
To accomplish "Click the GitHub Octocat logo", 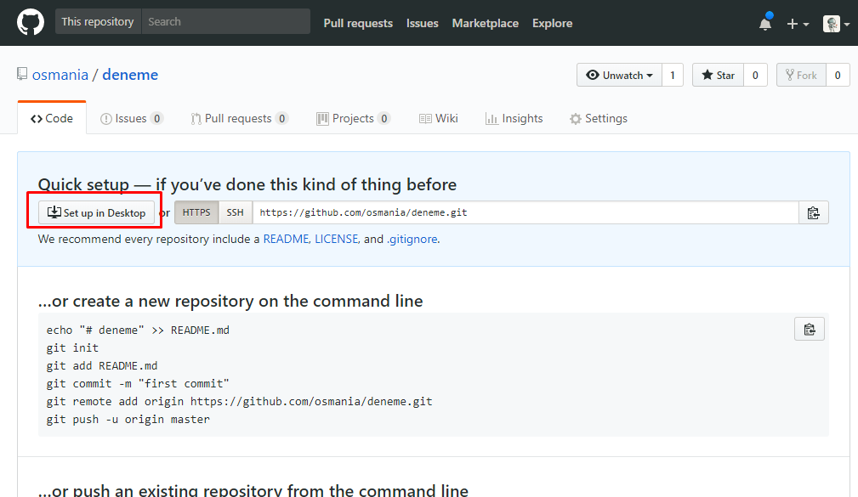I will pyautogui.click(x=31, y=22).
